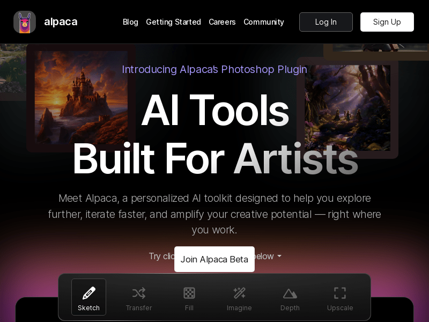The width and height of the screenshot is (429, 322).
Task: Select the Depth mountain tool
Action: tap(290, 297)
